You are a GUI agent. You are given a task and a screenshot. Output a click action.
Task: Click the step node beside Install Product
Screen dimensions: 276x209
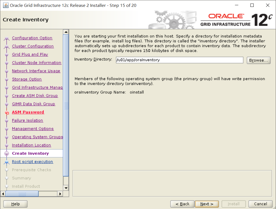tap(7, 186)
